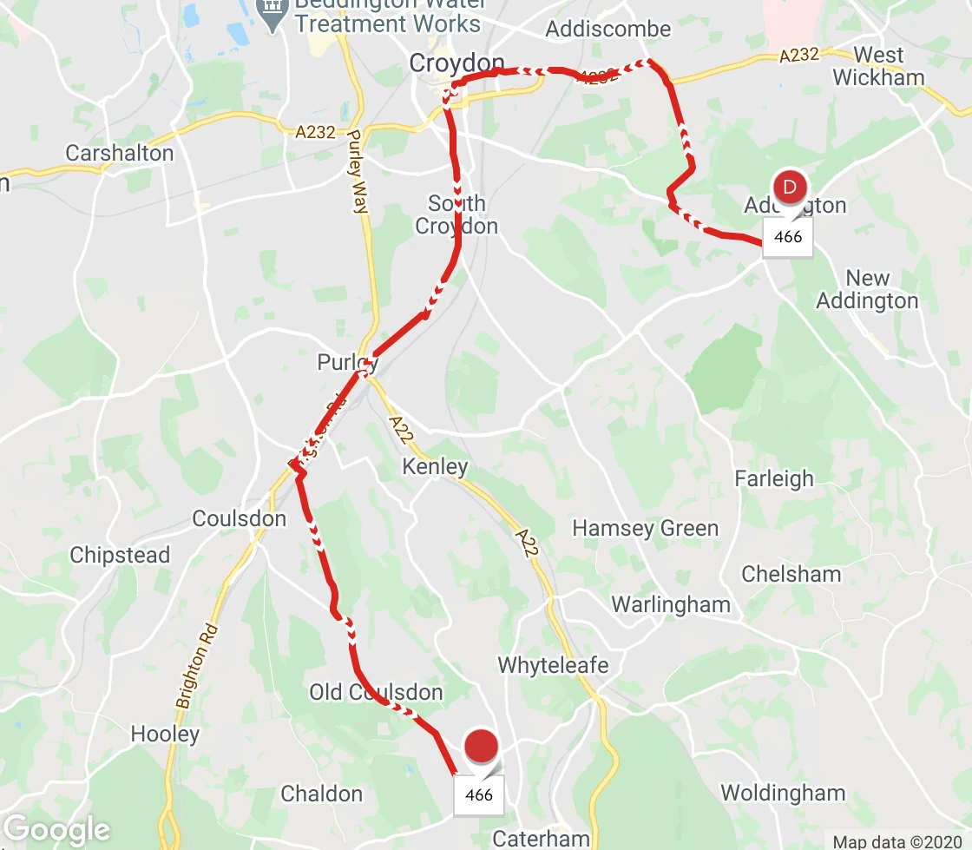Click the red start marker near Caterham

point(481,746)
